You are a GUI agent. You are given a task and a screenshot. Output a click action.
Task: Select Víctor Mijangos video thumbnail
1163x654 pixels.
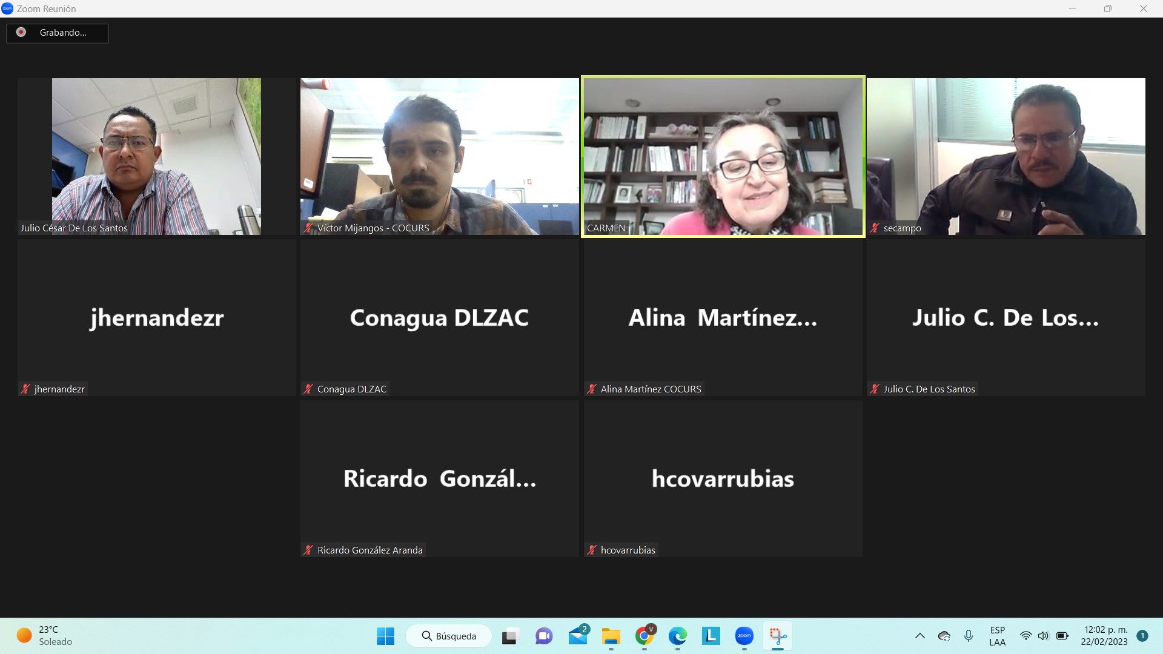439,156
